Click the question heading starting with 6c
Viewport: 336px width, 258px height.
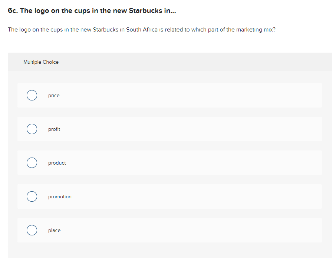(x=92, y=10)
